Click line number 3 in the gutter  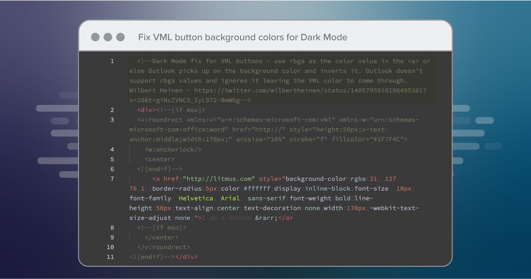point(112,119)
